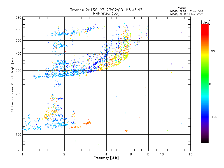The width and height of the screenshot is (224, 168).
Task: Click the height axis tick label "100"
Action: 18,134
